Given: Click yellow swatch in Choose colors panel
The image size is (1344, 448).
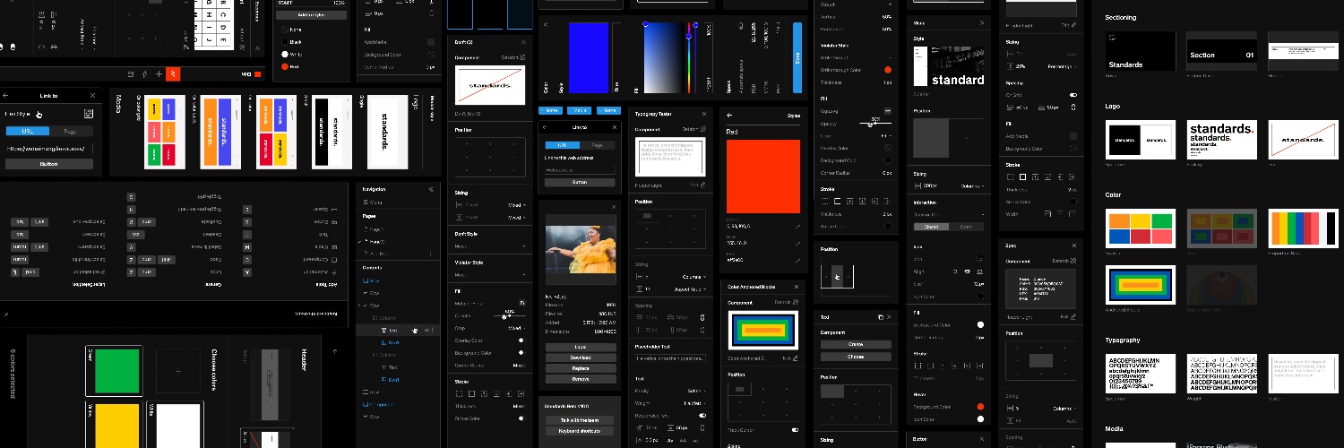Looking at the screenshot, I should (116, 426).
